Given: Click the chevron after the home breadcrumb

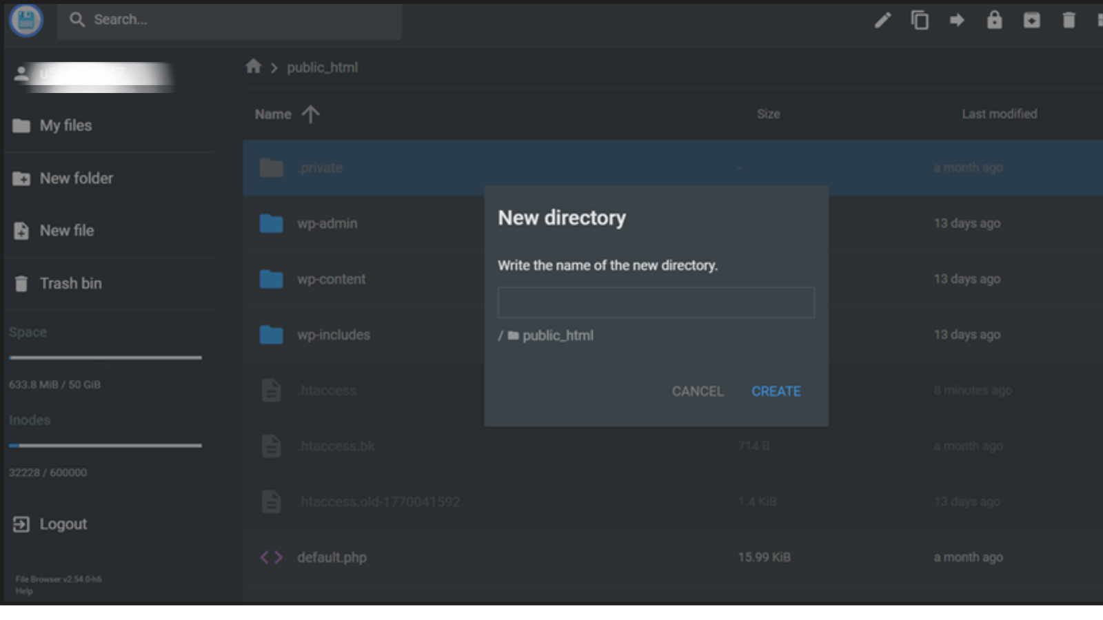Looking at the screenshot, I should point(274,68).
